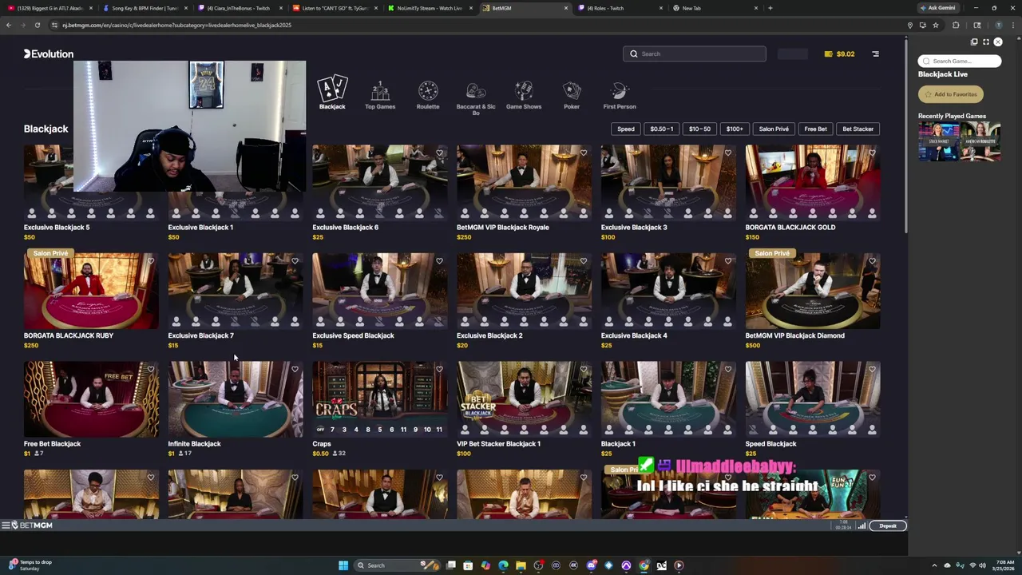Favorite BORGATA BLACKJACK GOLD with heart
Image resolution: width=1022 pixels, height=575 pixels.
[872, 153]
